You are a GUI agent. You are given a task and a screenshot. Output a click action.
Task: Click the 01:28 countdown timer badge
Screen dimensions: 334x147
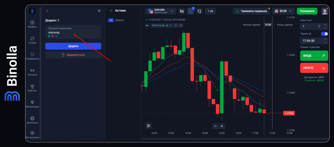268,25
